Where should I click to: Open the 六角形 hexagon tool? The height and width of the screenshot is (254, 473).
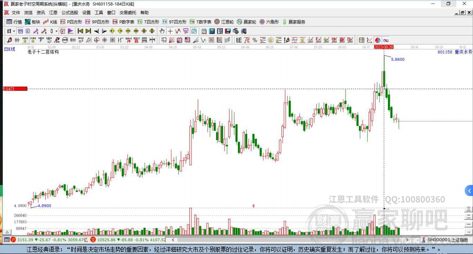coord(269,22)
